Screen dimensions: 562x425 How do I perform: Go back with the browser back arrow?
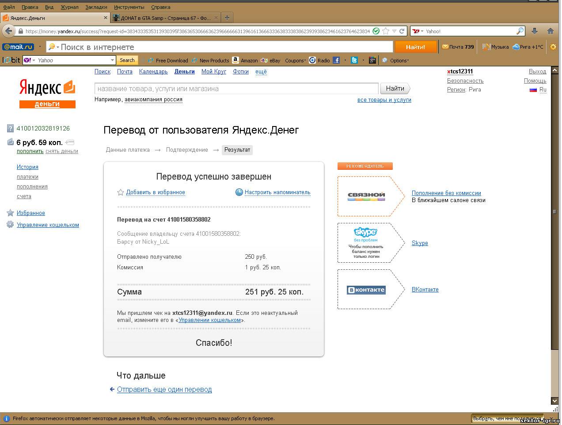click(x=8, y=31)
